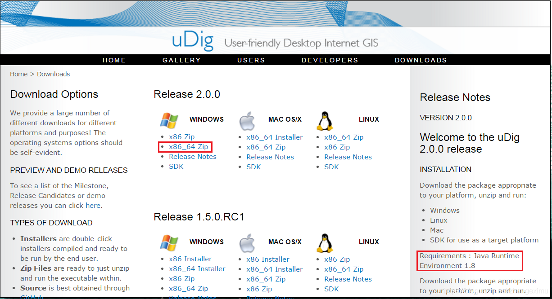The image size is (552, 299).
Task: Click 'SDK for use as a target platform'
Action: point(484,240)
